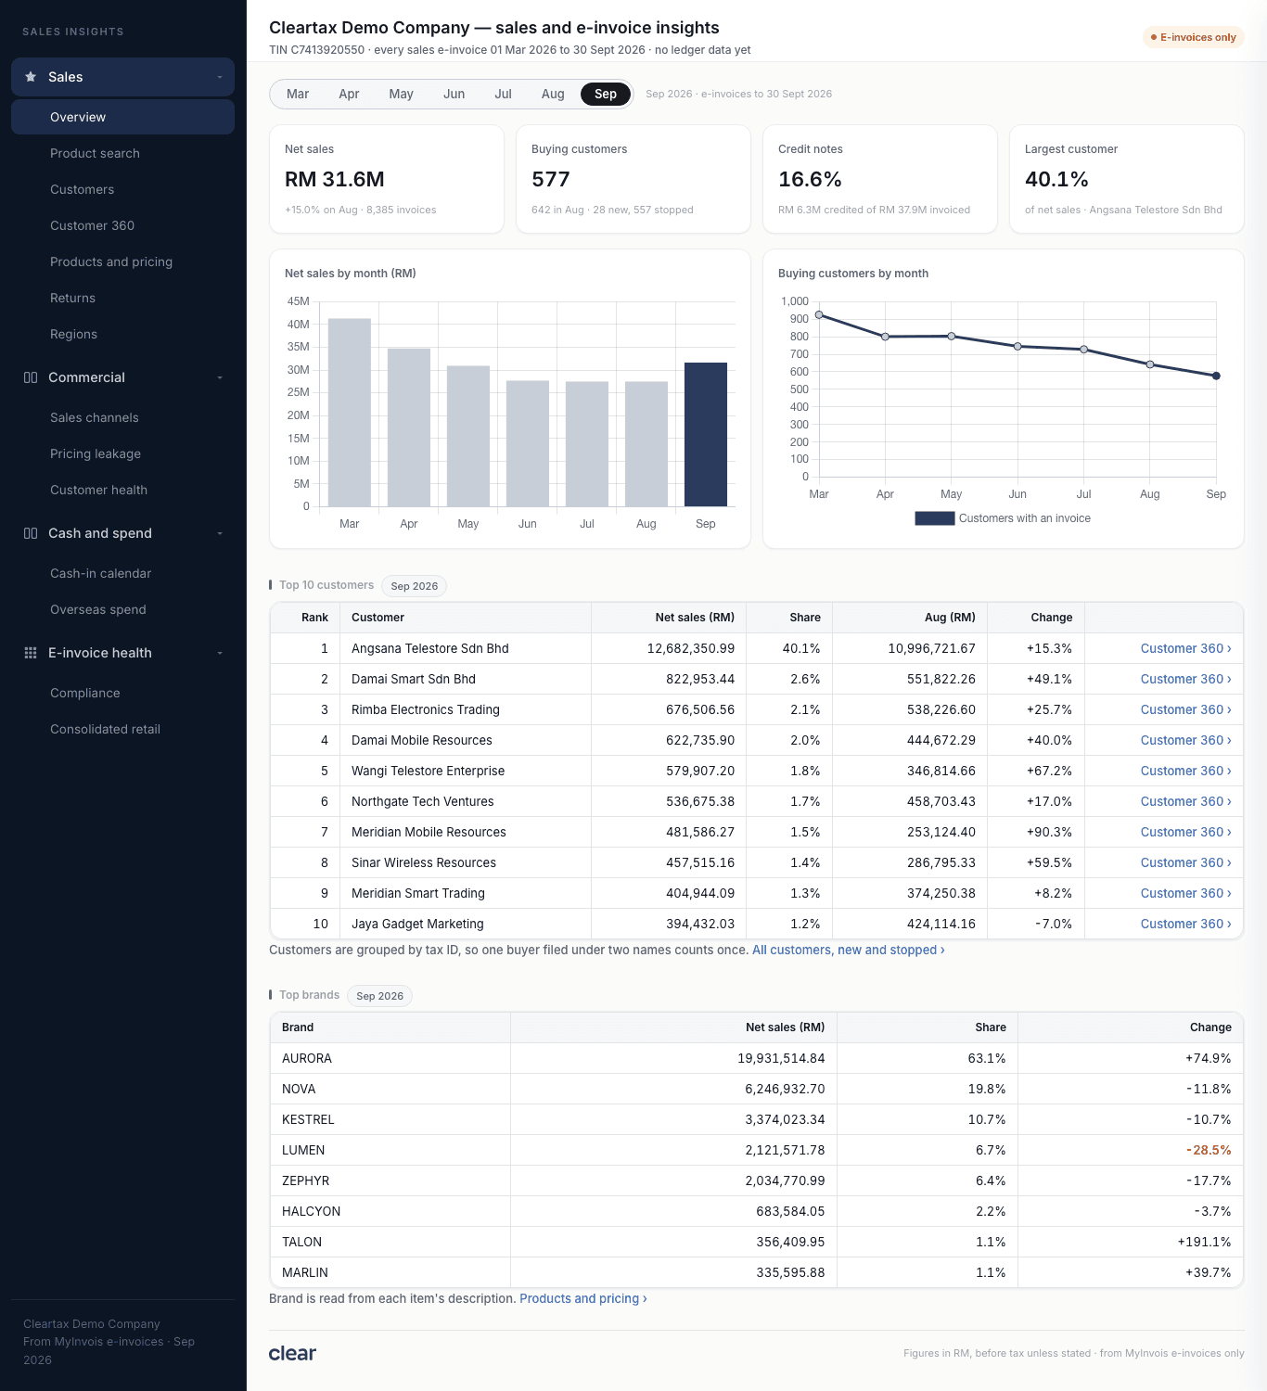This screenshot has height=1391, width=1267.
Task: Choose the Jul month tab
Action: [503, 94]
